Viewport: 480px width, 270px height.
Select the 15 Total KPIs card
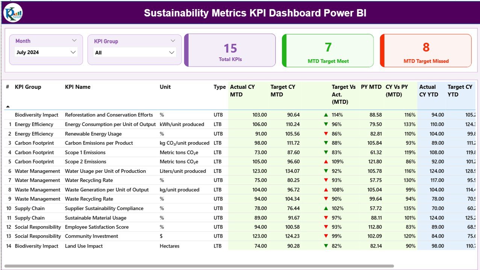tap(230, 51)
